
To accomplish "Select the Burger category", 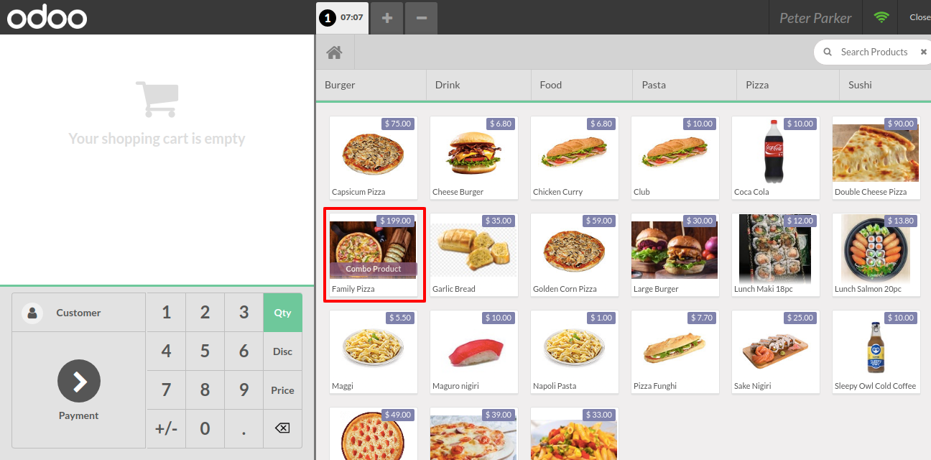I will (341, 85).
